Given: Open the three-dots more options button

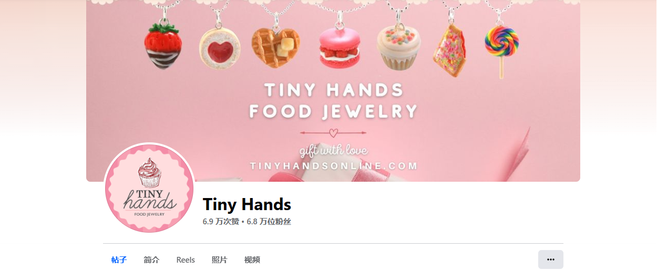Looking at the screenshot, I should 550,259.
